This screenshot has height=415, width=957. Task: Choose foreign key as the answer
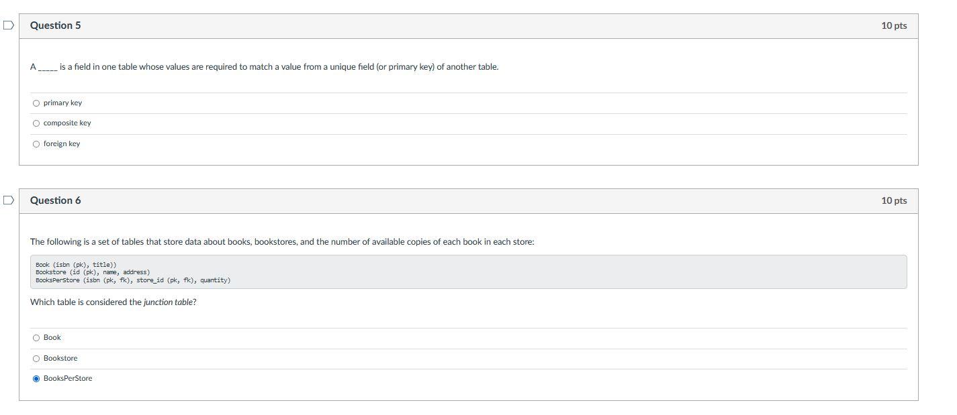click(36, 143)
